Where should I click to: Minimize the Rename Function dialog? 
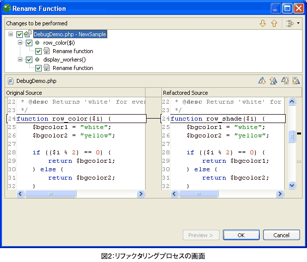276,8
